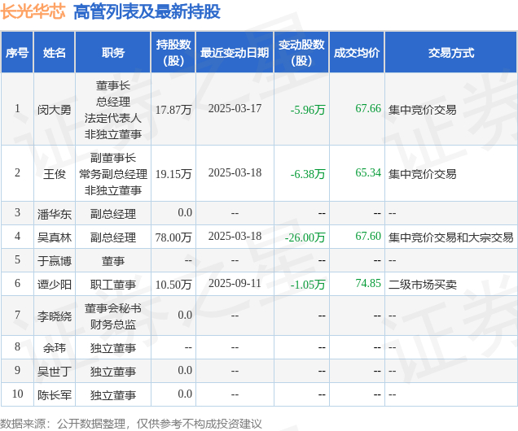Click the 74.85 average price
The height and width of the screenshot is (431, 518).
(368, 284)
